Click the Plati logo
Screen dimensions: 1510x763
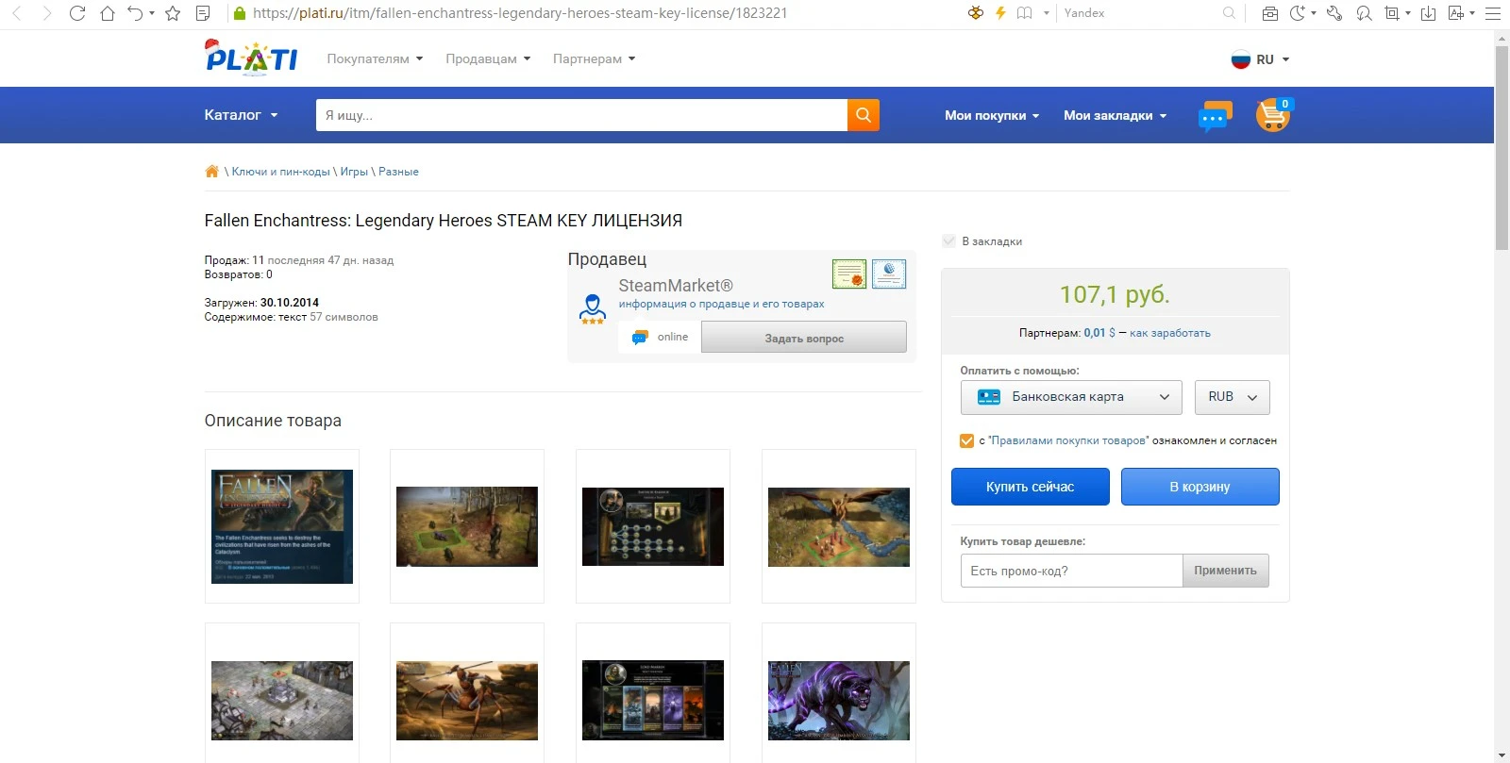tap(251, 58)
